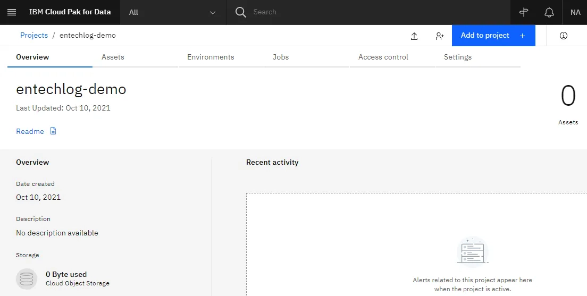
Task: Click the export project upload icon
Action: coord(414,36)
